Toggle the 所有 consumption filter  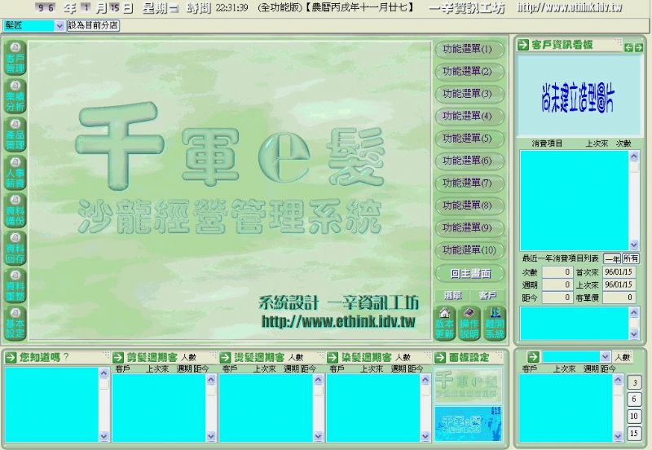(x=631, y=258)
